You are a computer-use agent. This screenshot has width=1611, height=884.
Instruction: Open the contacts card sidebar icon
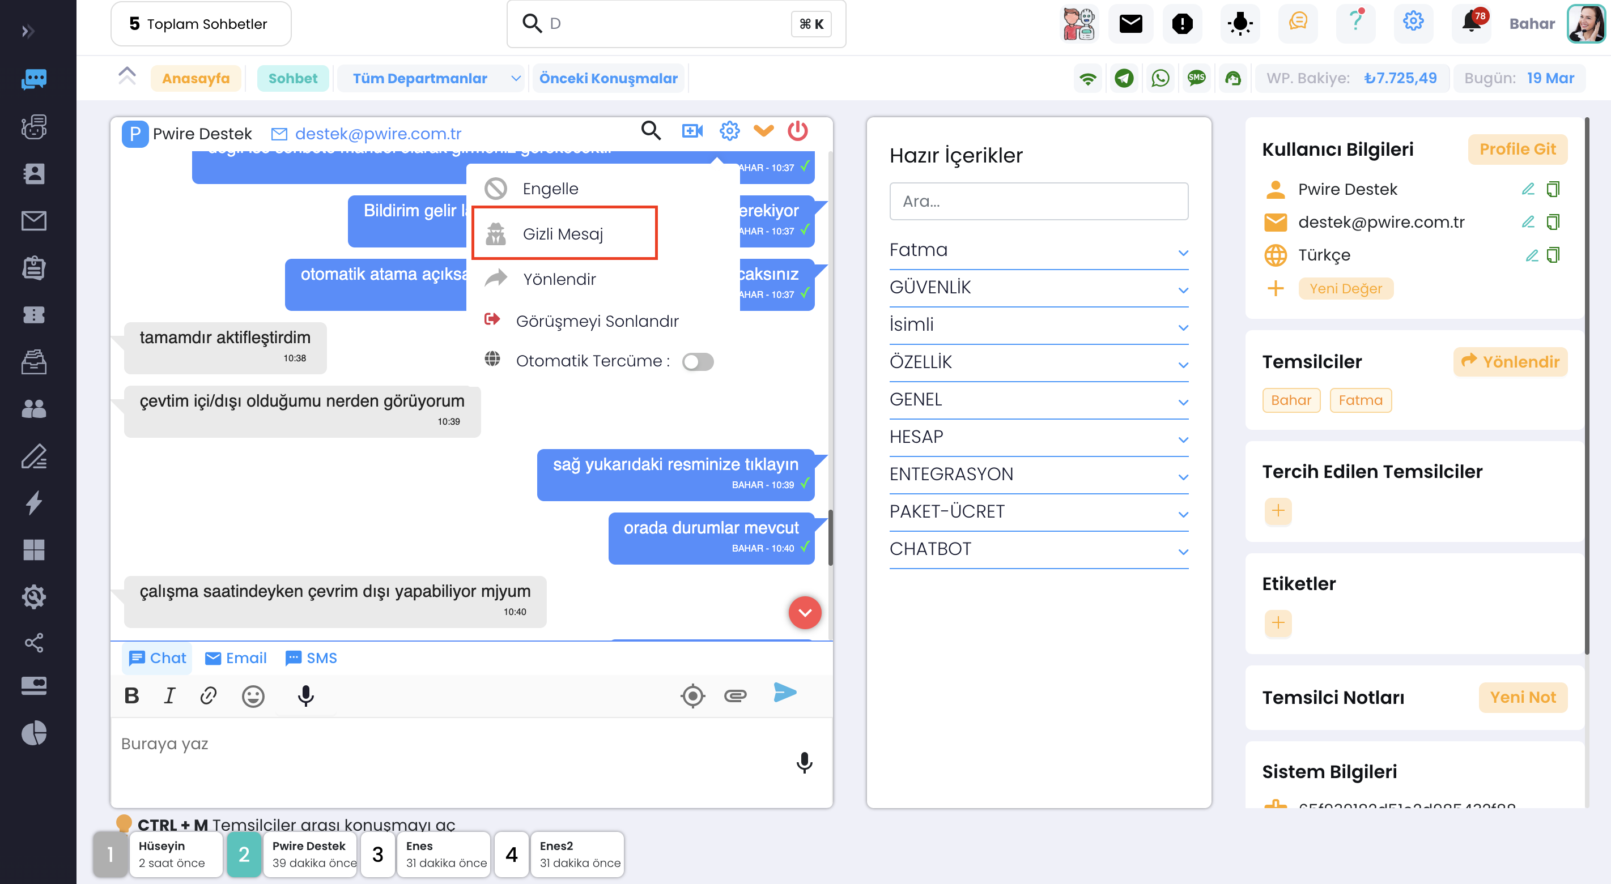coord(34,173)
